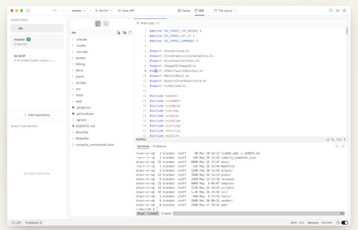Switch to the Problems panel tab
The height and width of the screenshot is (230, 358).
[x=160, y=146]
